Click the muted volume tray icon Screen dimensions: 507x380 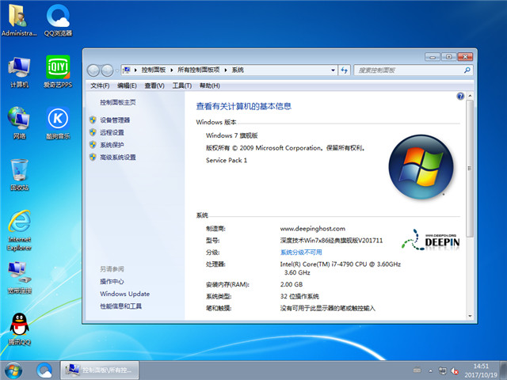[455, 370]
